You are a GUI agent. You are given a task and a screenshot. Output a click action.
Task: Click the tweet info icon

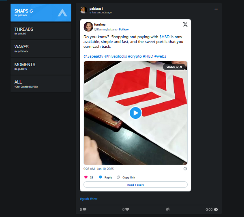(185, 169)
